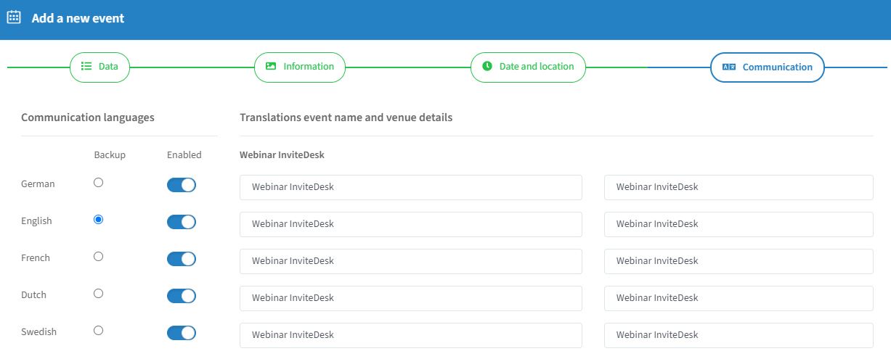This screenshot has width=891, height=359.
Task: Disable the Swedish language toggle
Action: (182, 333)
